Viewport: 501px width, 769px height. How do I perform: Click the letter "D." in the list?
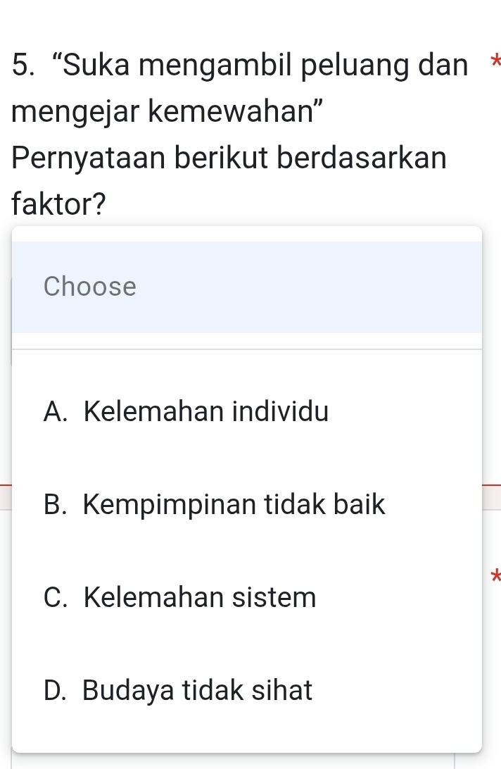(57, 691)
